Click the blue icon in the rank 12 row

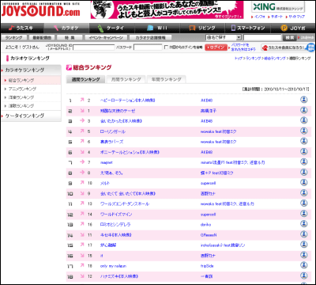tap(304, 214)
